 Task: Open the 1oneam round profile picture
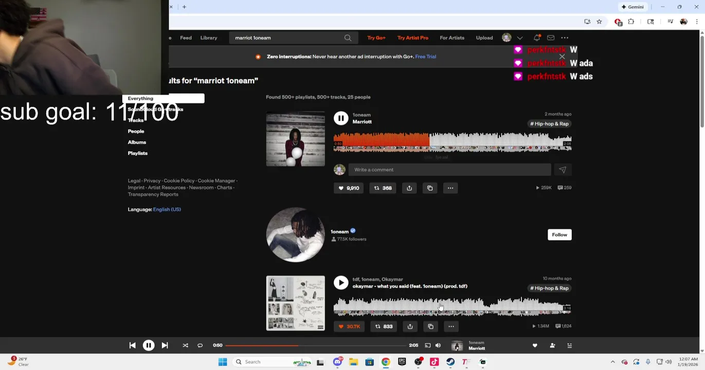coord(295,235)
